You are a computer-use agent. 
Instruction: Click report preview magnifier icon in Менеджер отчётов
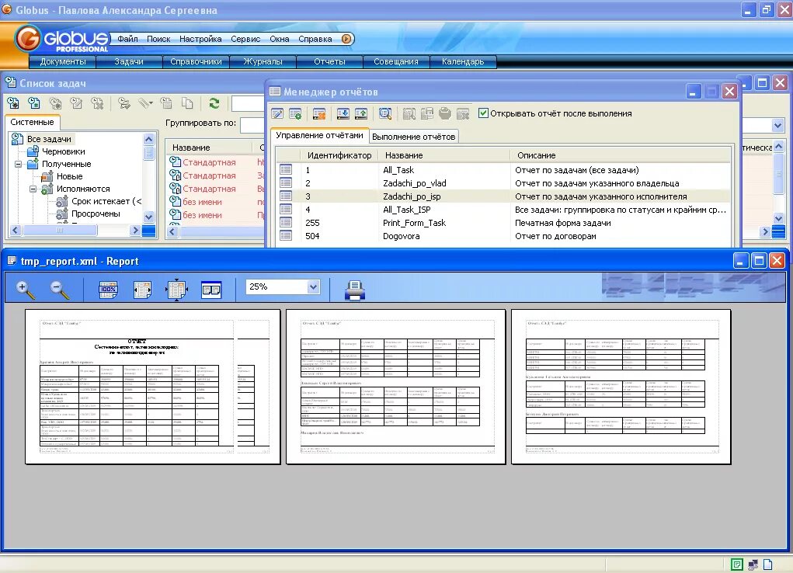click(x=385, y=114)
